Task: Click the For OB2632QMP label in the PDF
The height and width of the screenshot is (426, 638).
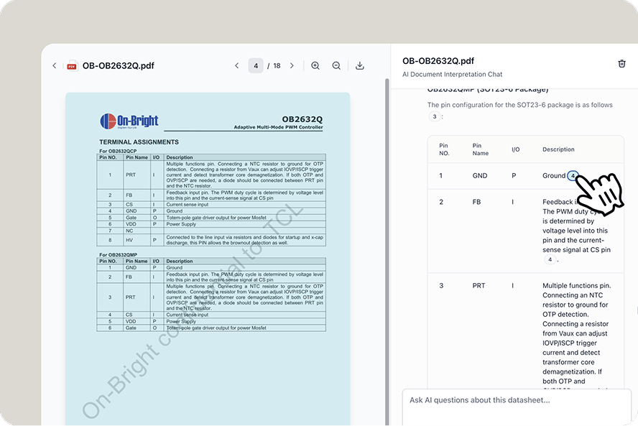Action: click(x=118, y=255)
